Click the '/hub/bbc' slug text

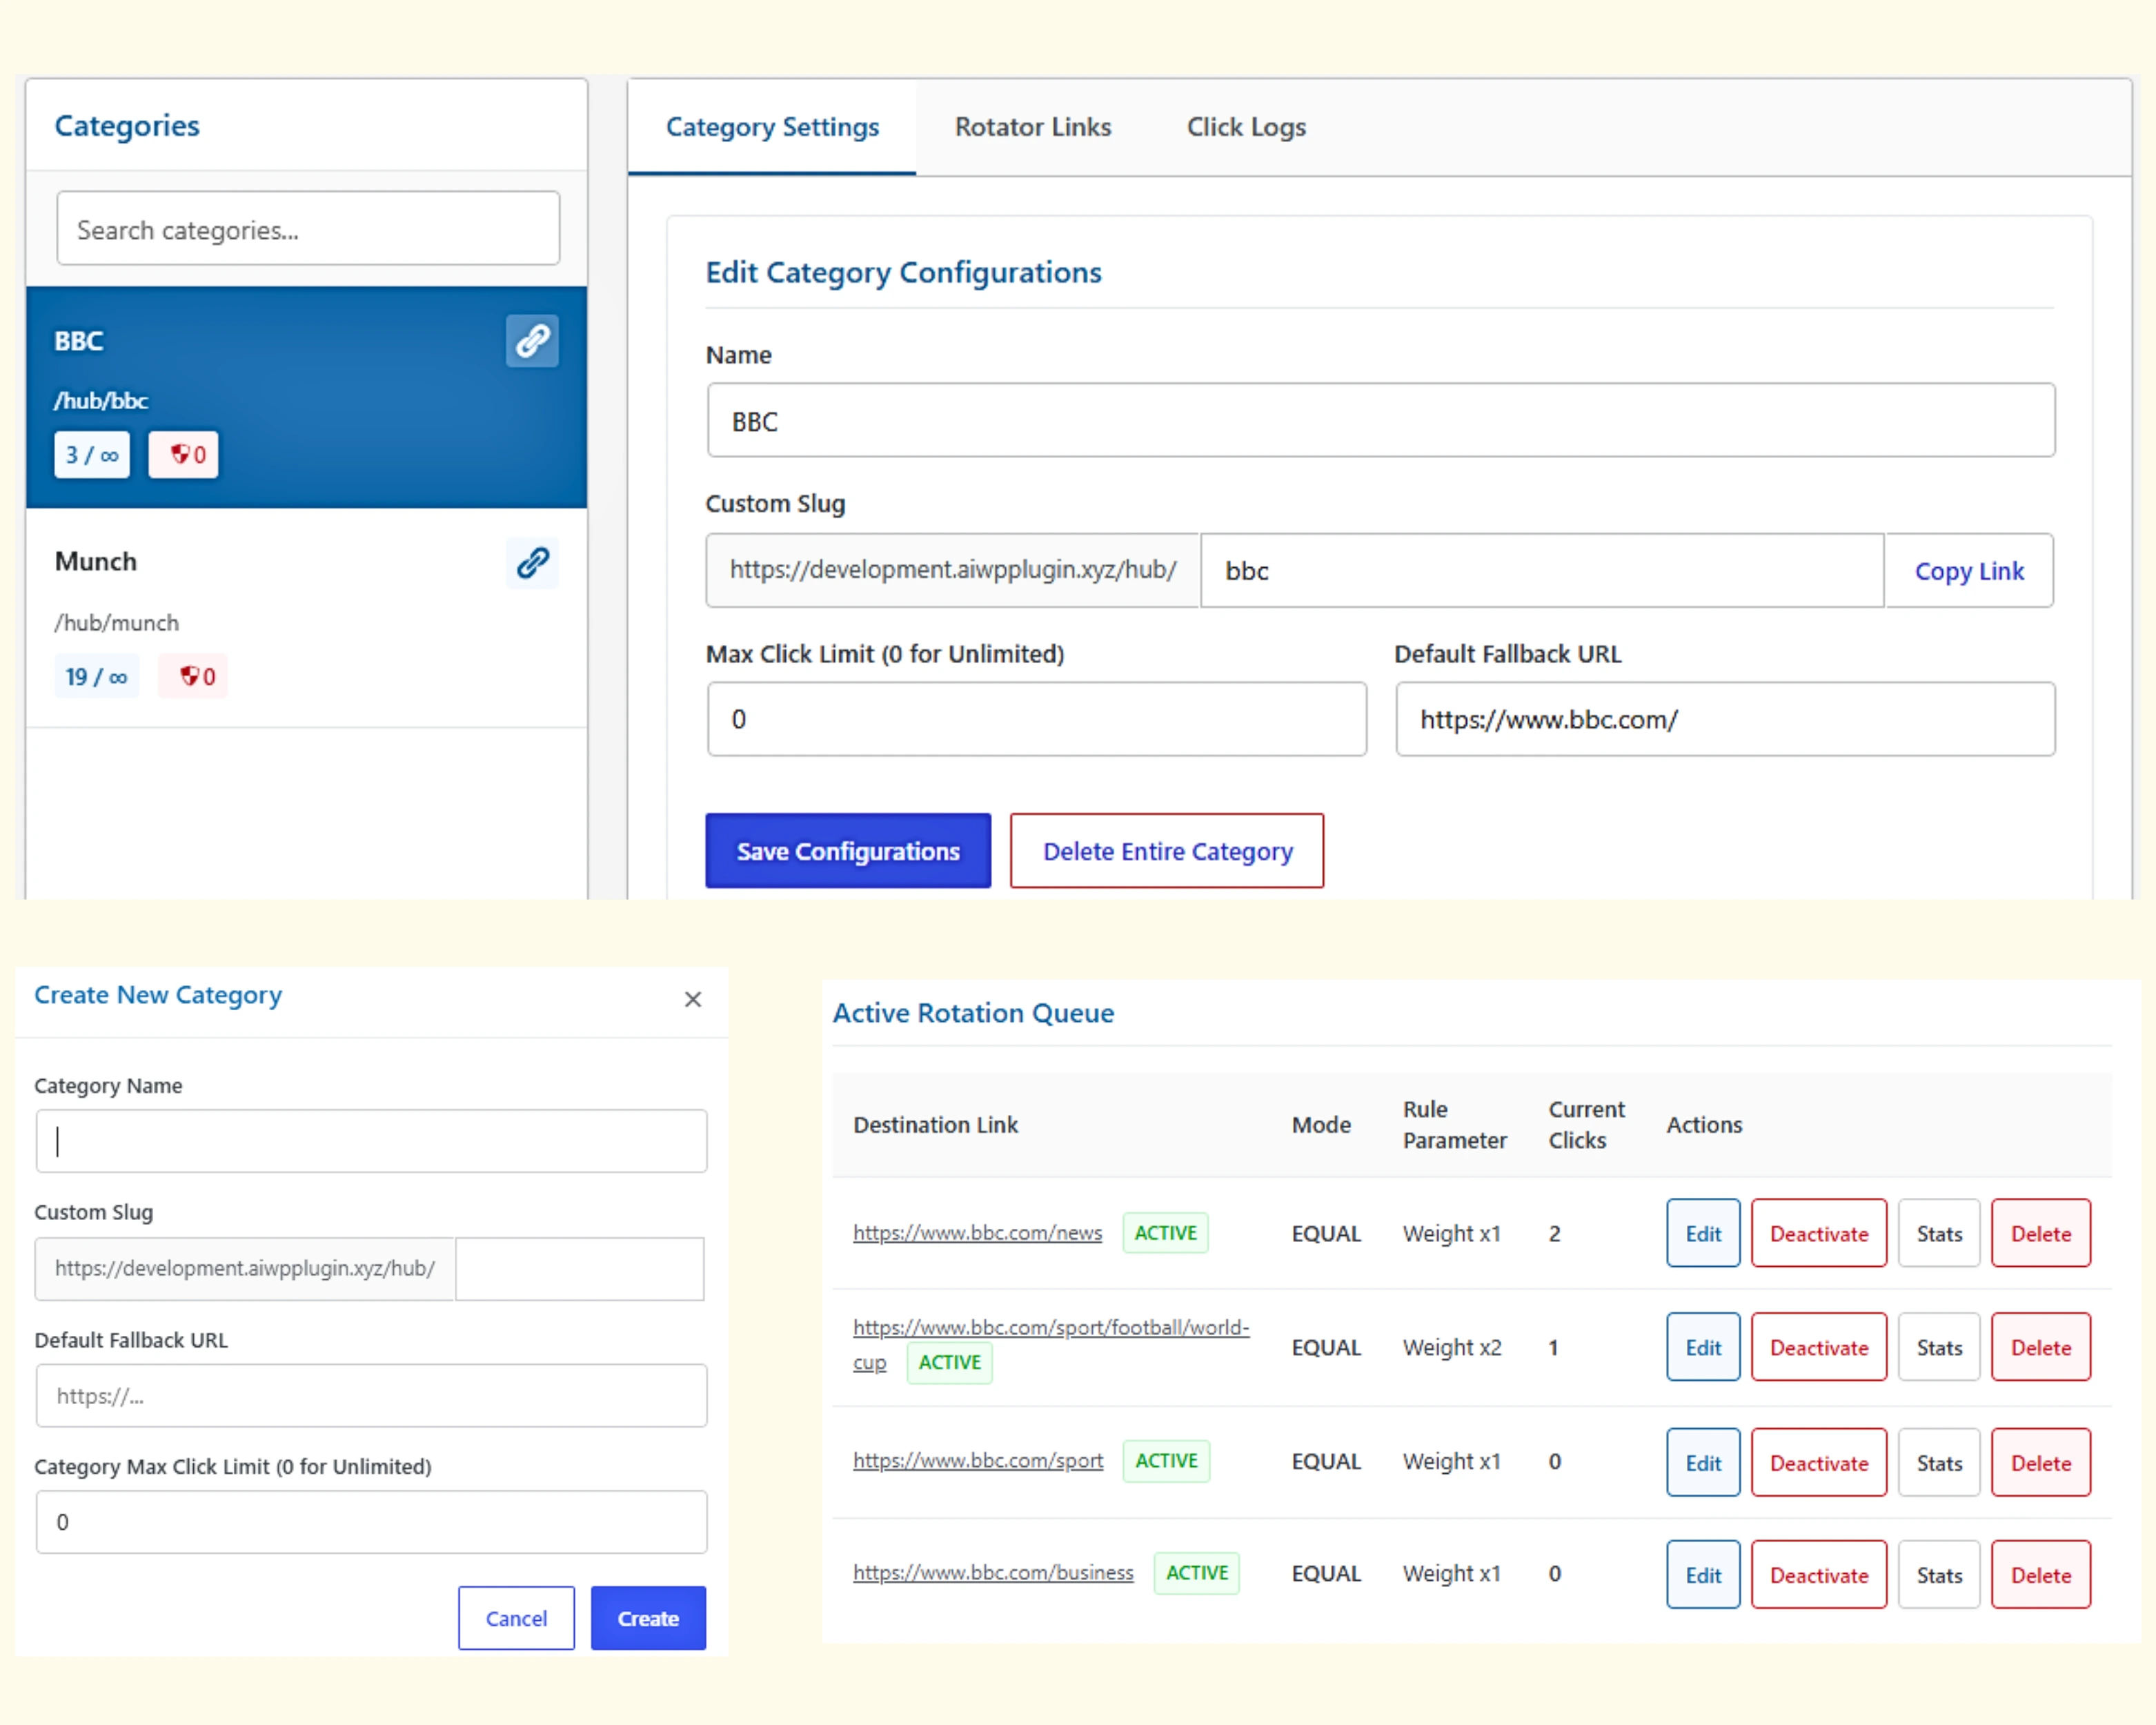click(x=101, y=401)
